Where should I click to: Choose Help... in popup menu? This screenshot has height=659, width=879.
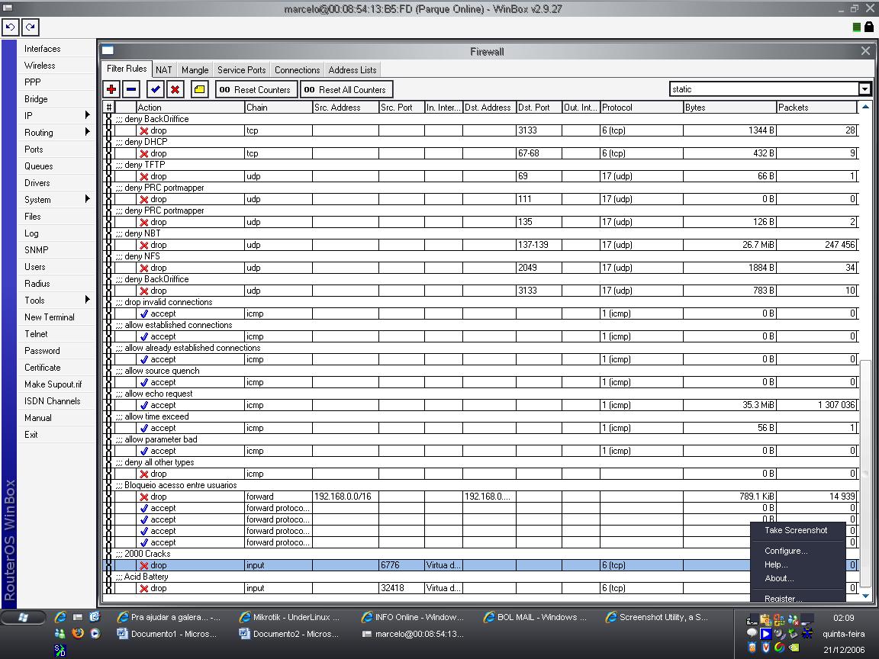(776, 564)
